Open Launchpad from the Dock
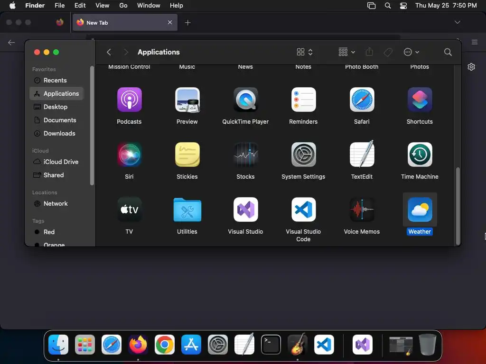The height and width of the screenshot is (364, 486). (85, 345)
